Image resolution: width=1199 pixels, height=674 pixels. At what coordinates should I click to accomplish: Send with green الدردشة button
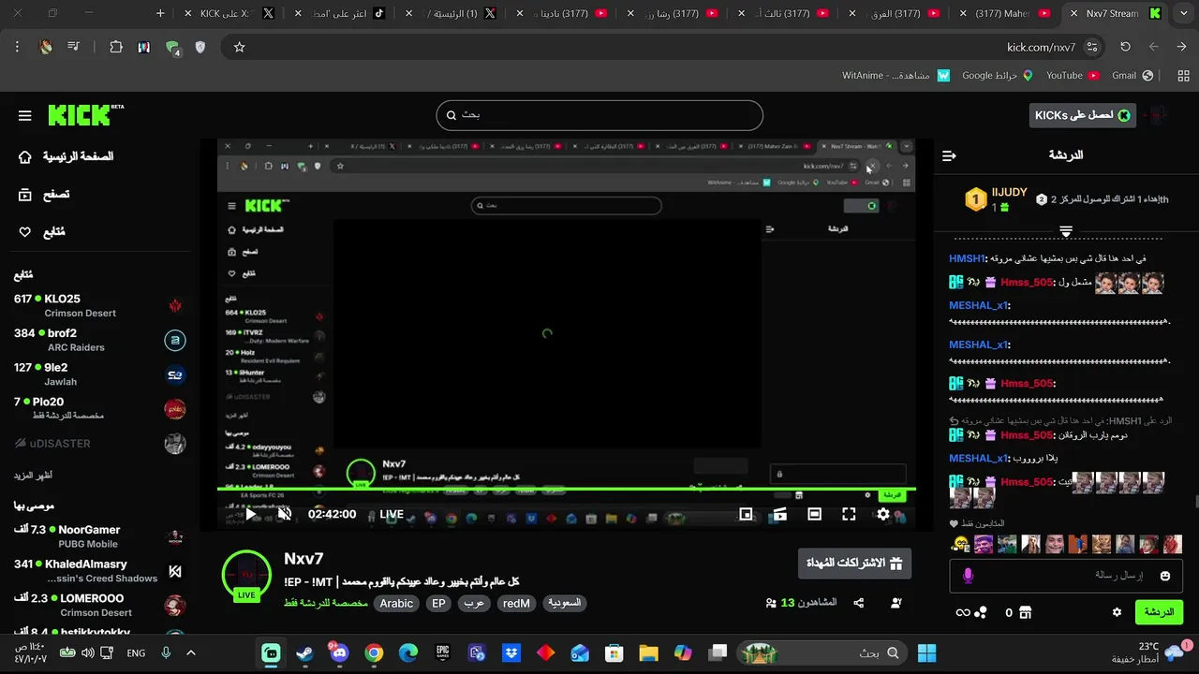pyautogui.click(x=1159, y=612)
